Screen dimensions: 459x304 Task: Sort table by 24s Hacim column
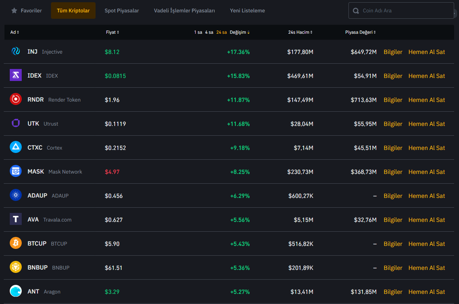point(300,32)
